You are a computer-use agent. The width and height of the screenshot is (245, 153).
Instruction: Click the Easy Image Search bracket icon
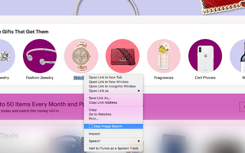coord(91,126)
